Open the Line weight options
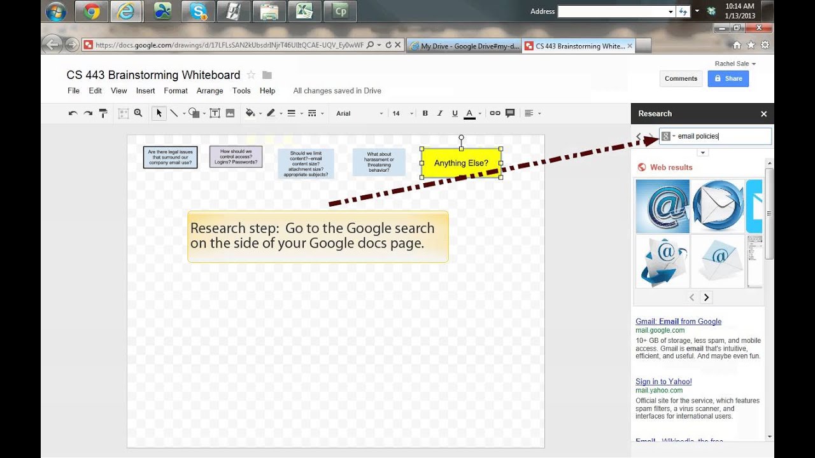Viewport: 815px width, 458px height. point(291,113)
